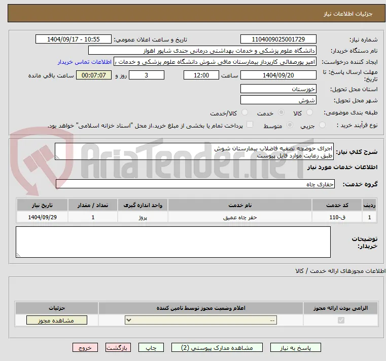The image size is (386, 361).
Task: Click the جزئیات column header
Action: [x=57, y=308]
